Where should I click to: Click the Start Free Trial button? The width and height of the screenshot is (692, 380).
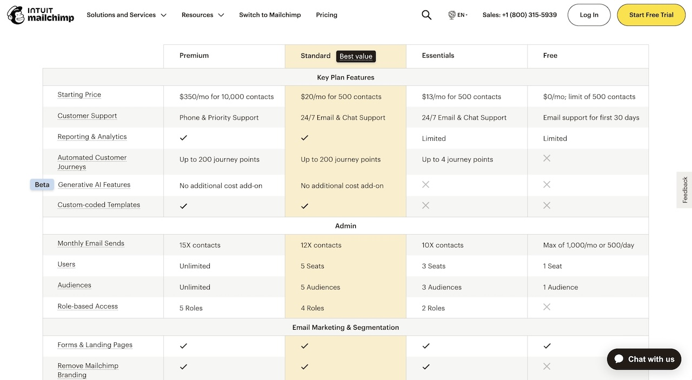[651, 15]
